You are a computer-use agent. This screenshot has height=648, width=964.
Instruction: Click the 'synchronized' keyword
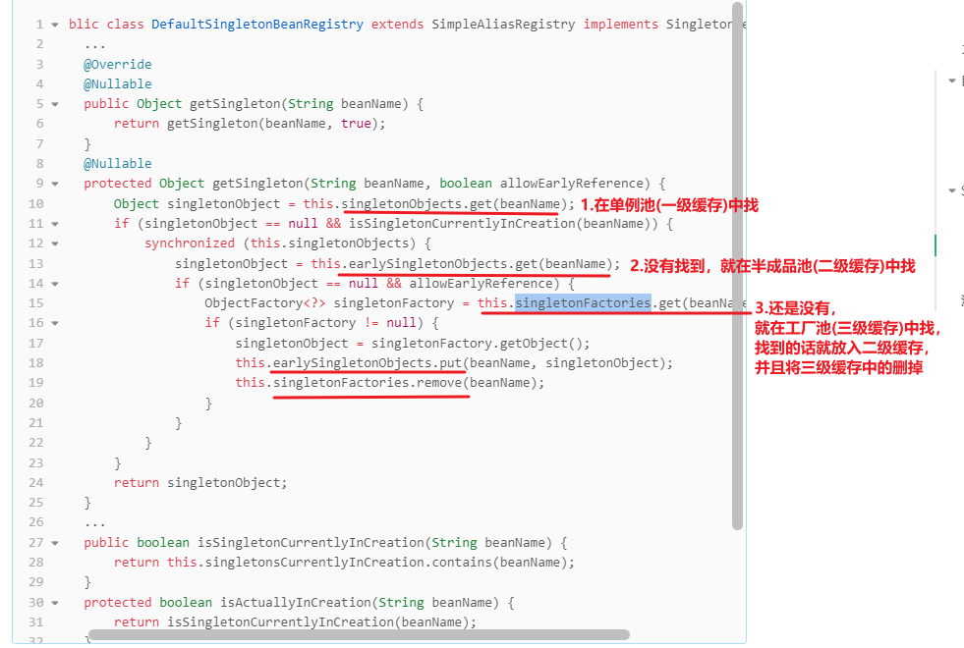[190, 243]
